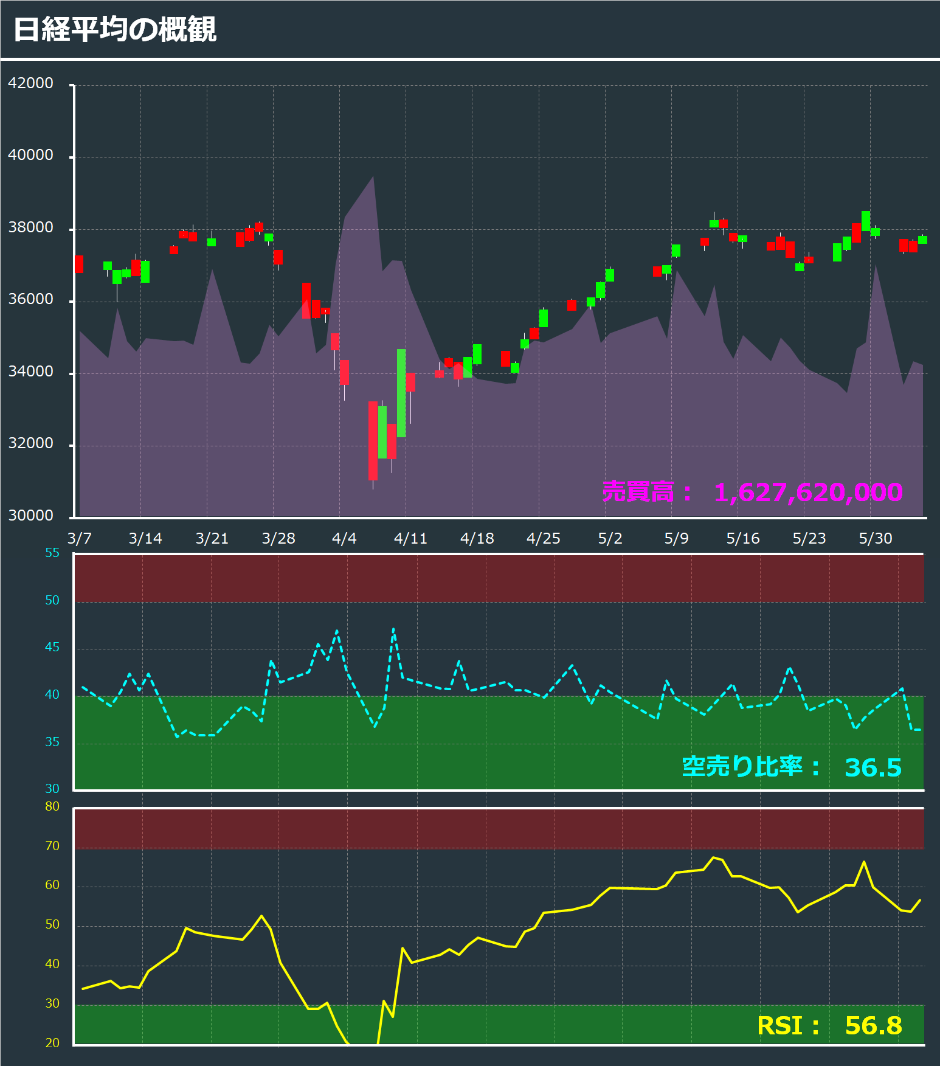Click the title 日経平均の概観

pyautogui.click(x=114, y=29)
